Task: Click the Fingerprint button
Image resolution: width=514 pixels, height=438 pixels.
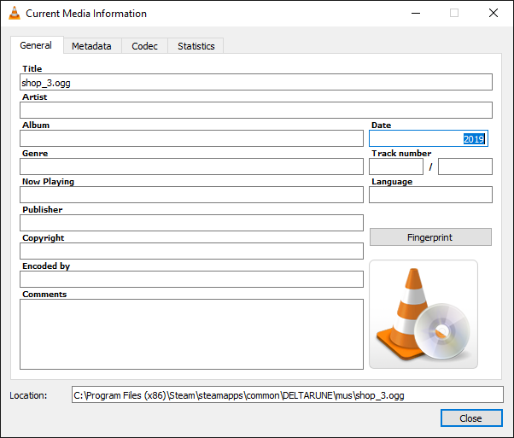Action: 430,237
